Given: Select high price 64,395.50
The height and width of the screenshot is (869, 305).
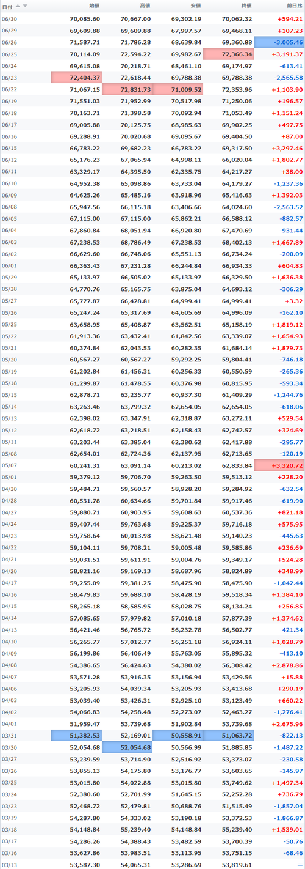Looking at the screenshot, I should point(135,172).
